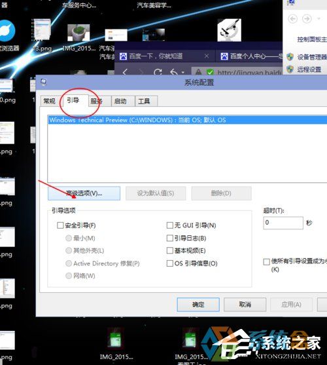Enable 无 GUI 引导(N) checkbox

(170, 225)
